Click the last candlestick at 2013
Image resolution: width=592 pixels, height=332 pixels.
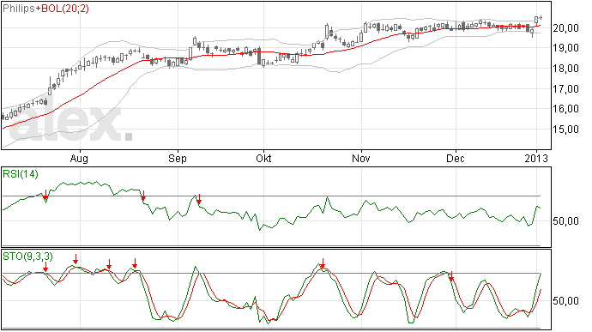[x=541, y=17]
